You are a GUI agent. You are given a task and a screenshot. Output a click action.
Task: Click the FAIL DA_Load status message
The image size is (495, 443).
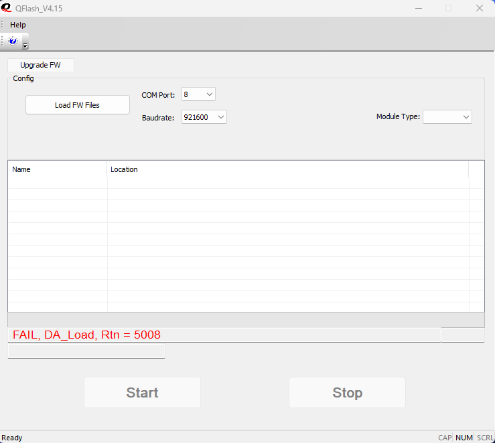click(x=86, y=335)
